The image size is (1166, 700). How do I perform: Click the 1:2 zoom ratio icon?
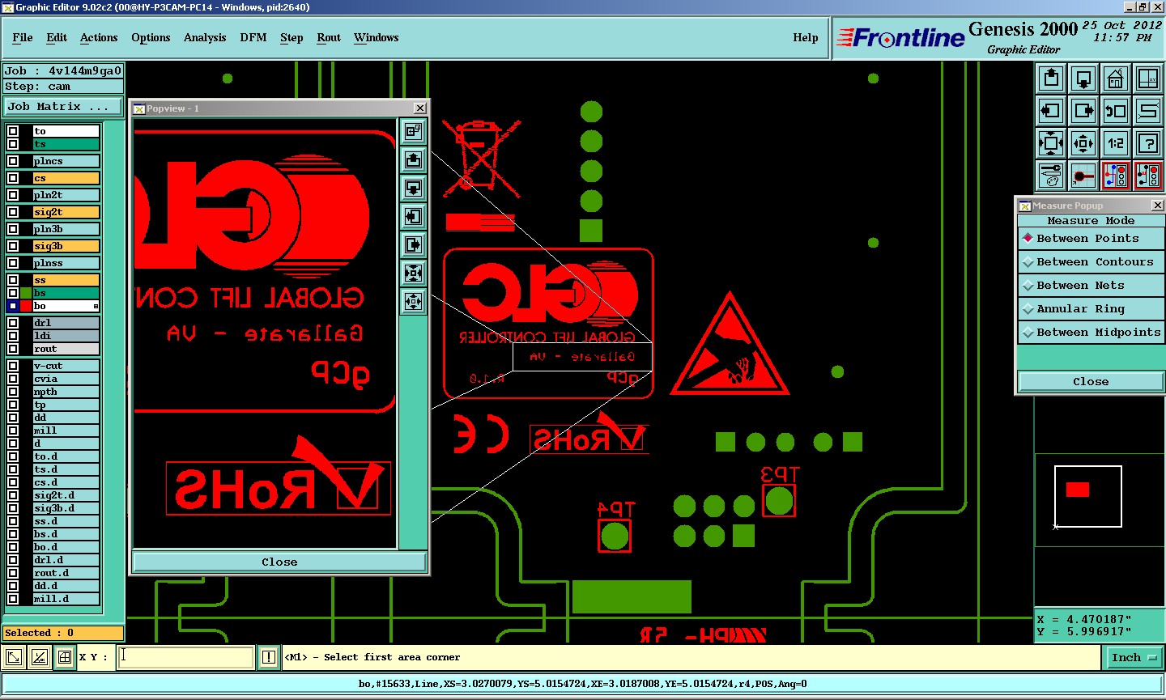[1116, 143]
